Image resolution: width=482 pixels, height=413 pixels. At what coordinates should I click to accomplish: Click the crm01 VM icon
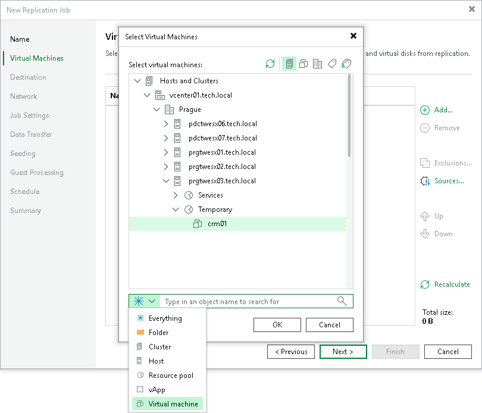[x=198, y=224]
